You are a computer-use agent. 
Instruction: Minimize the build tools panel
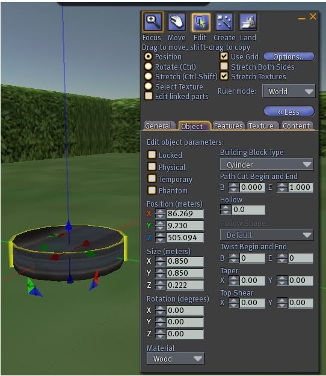[x=301, y=18]
